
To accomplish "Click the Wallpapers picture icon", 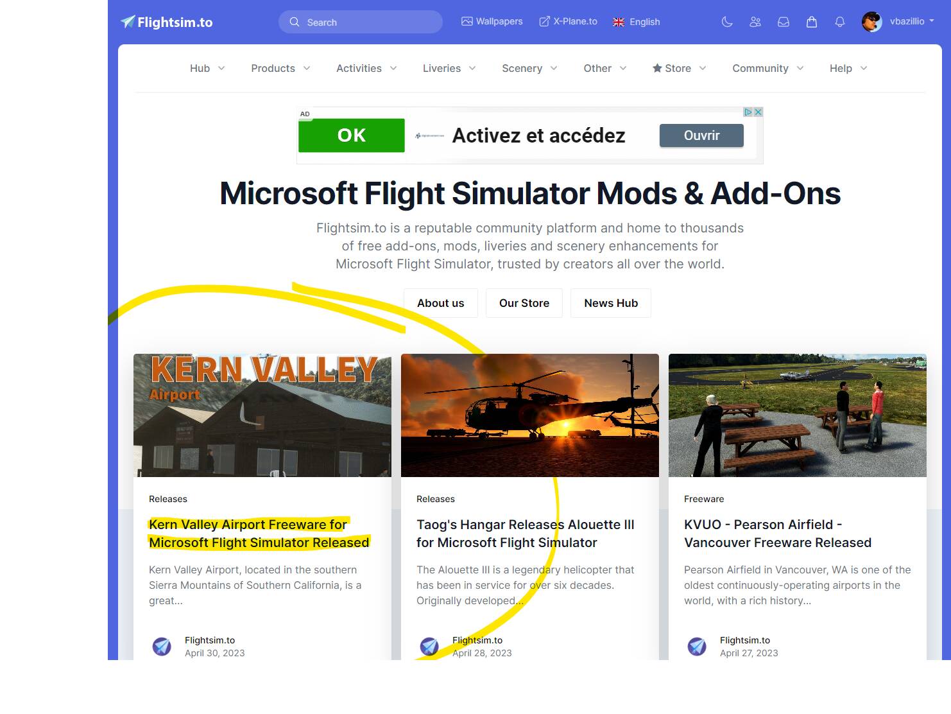I will click(x=467, y=21).
